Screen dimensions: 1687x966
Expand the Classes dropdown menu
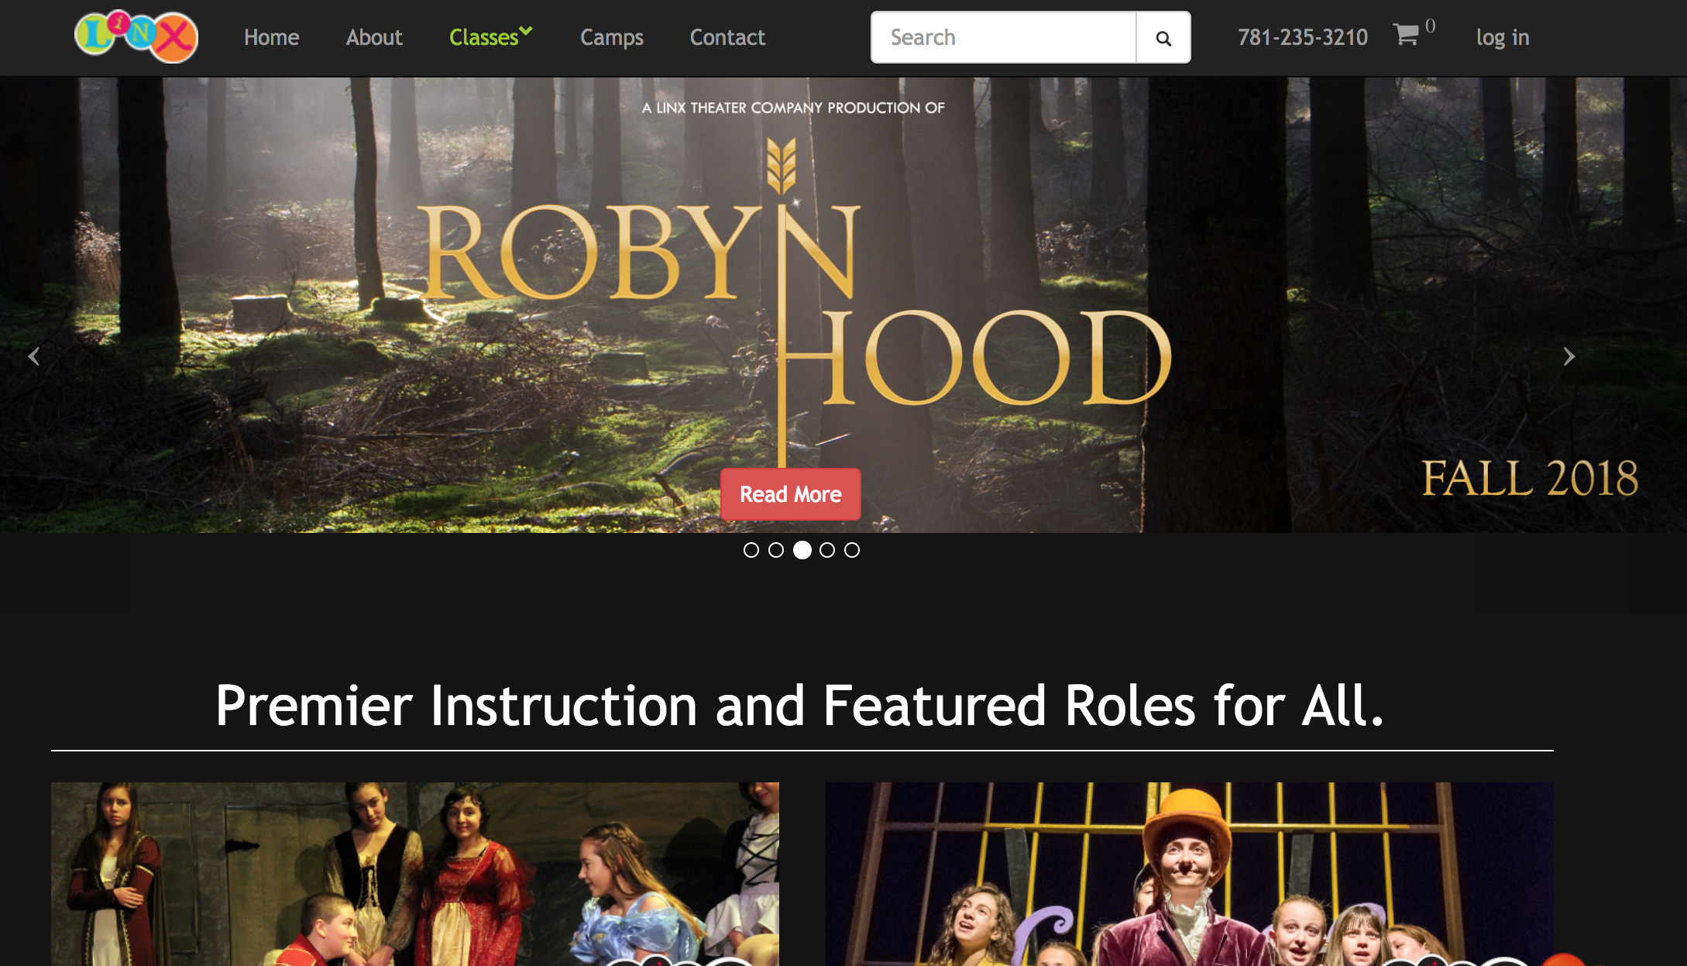point(483,37)
